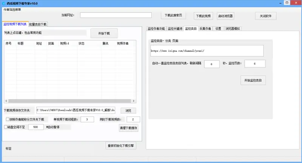Click 重新初始化下载引擎 button

pyautogui.click(x=121, y=146)
